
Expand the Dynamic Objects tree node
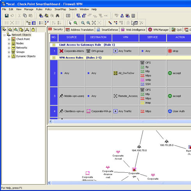[9, 56]
